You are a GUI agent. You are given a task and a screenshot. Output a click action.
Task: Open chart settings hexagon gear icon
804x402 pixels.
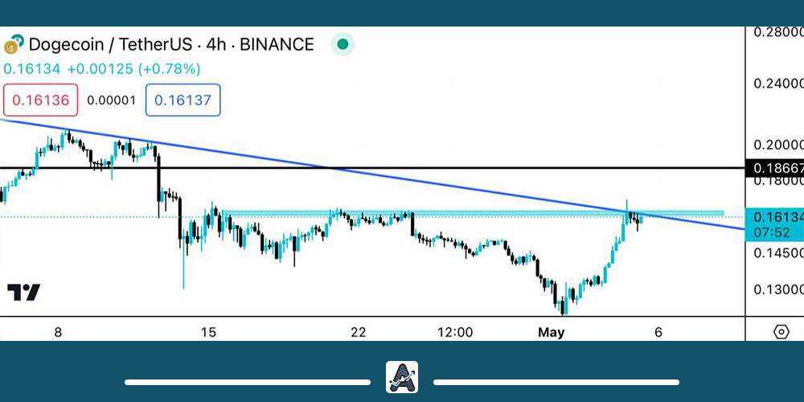click(x=781, y=332)
